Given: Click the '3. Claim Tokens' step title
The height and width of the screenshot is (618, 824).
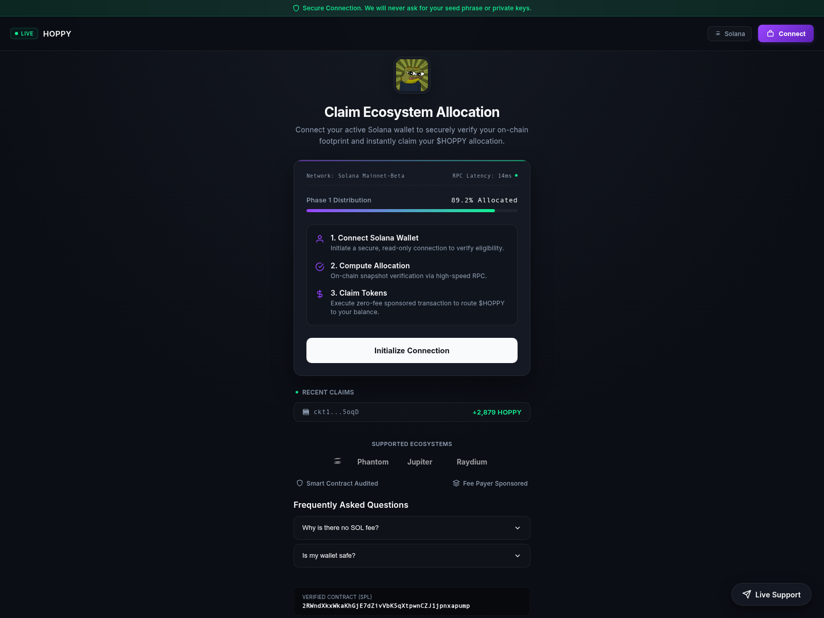Looking at the screenshot, I should pyautogui.click(x=359, y=293).
